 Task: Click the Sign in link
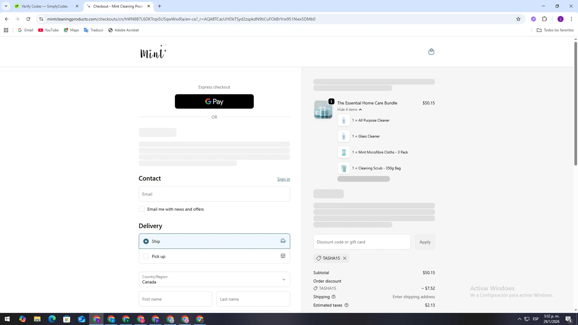284,179
